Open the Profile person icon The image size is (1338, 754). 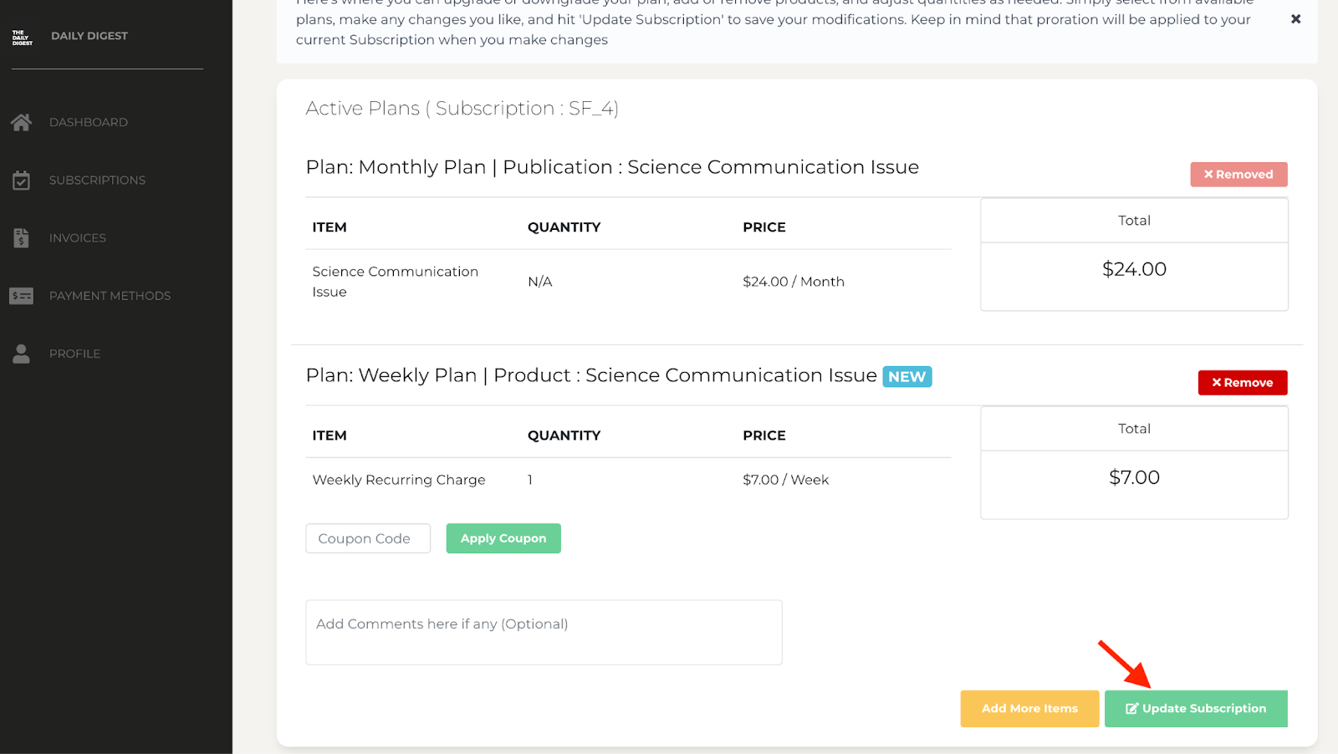point(21,353)
